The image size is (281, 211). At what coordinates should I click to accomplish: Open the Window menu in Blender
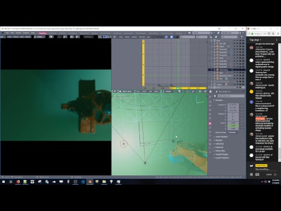point(26,33)
